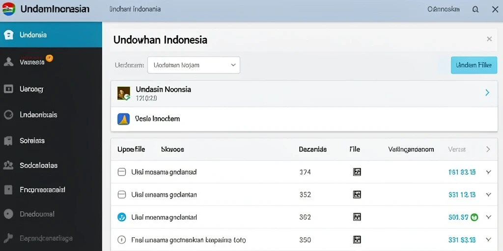
Task: Toggle checkbox for Ulal mosanta gnolantad
Action: click(x=122, y=172)
